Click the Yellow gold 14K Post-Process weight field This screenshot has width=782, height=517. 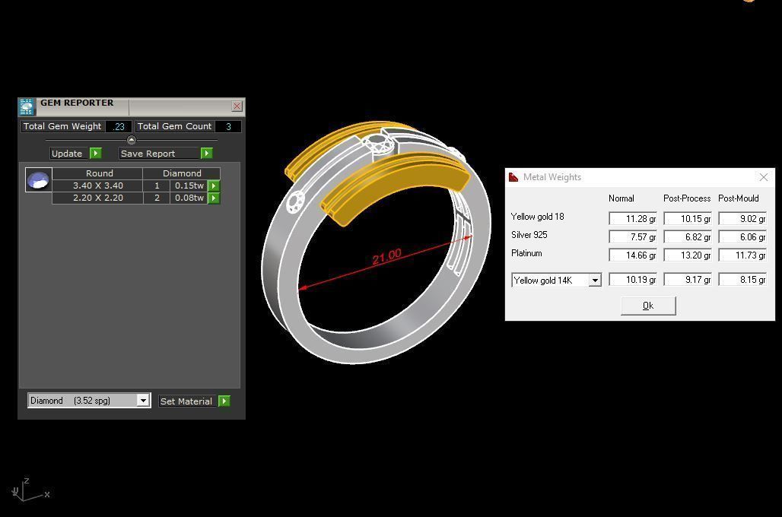click(687, 279)
